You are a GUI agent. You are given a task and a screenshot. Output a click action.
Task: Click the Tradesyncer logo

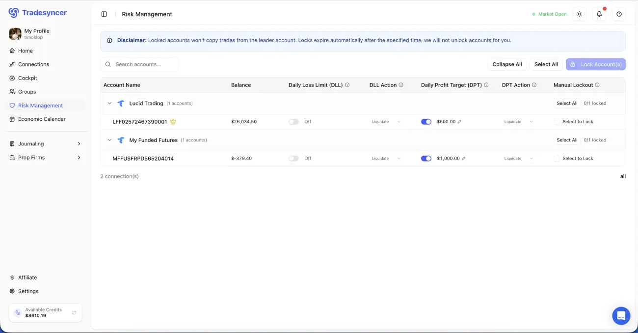pyautogui.click(x=38, y=13)
